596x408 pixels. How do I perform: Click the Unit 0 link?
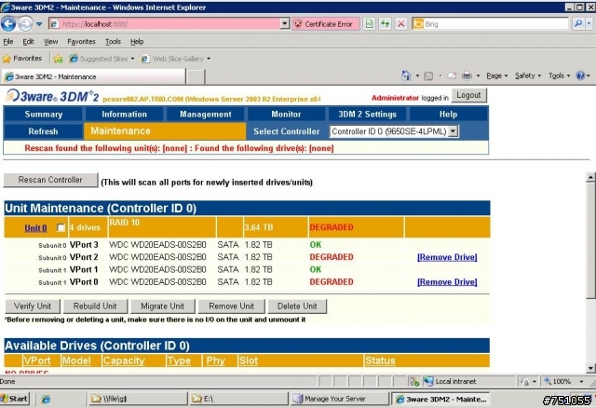click(35, 228)
